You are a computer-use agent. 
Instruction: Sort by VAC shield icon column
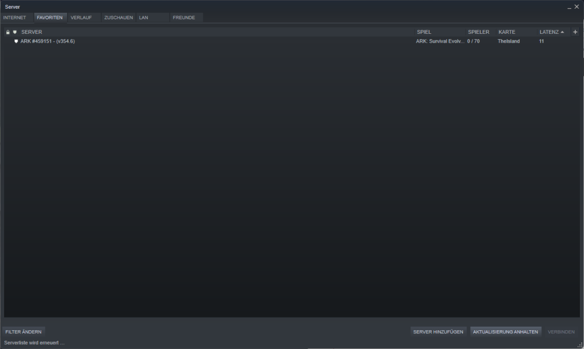coord(15,32)
